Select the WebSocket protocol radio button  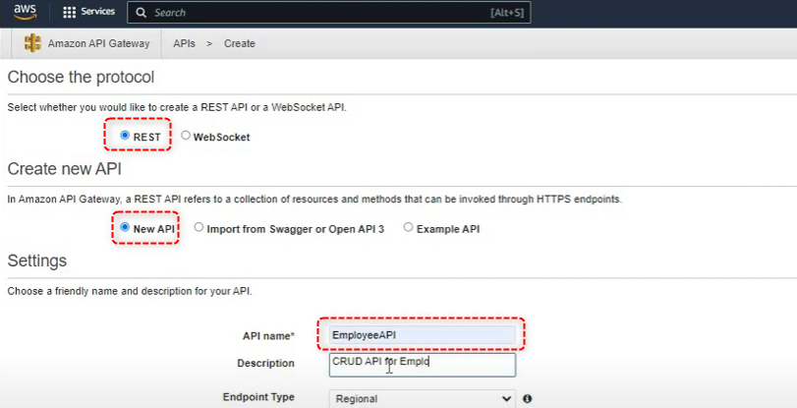tap(186, 136)
